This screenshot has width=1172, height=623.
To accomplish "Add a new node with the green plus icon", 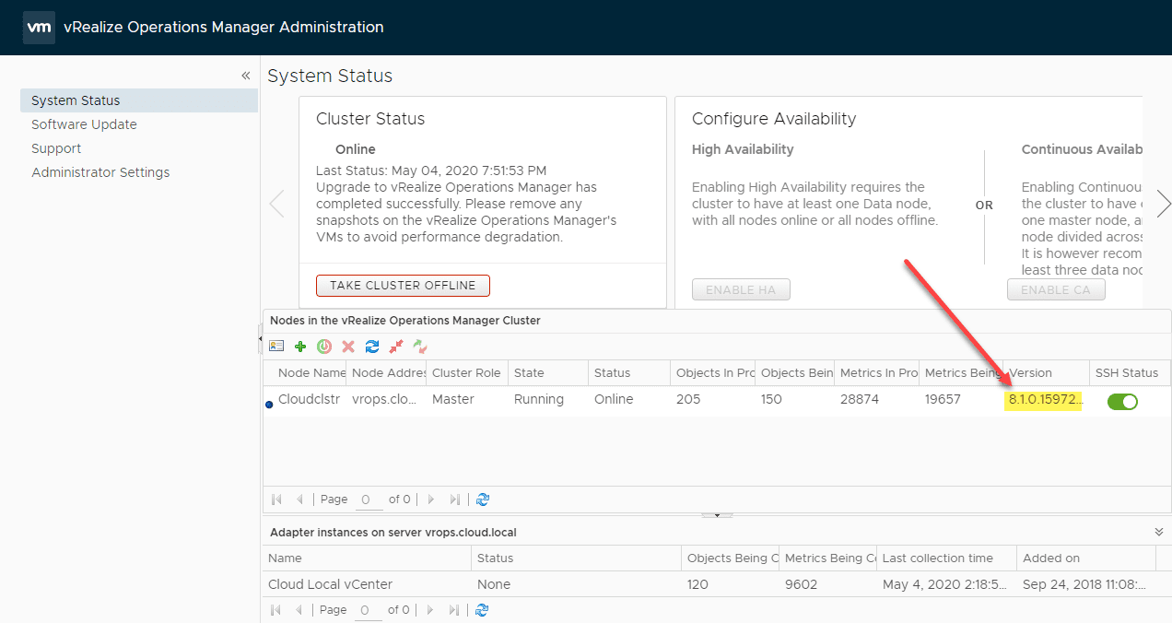I will tap(299, 347).
